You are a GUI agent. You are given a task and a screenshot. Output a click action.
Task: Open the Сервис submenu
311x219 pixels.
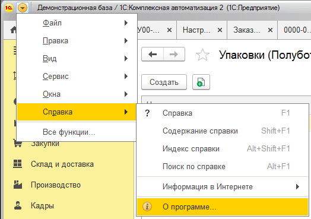(x=77, y=77)
